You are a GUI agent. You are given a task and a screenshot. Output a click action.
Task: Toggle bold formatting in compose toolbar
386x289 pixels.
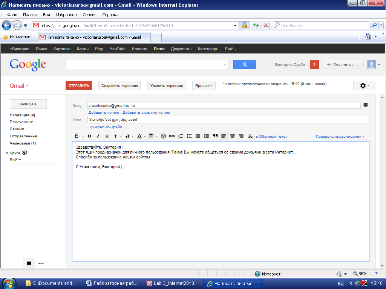pos(89,136)
